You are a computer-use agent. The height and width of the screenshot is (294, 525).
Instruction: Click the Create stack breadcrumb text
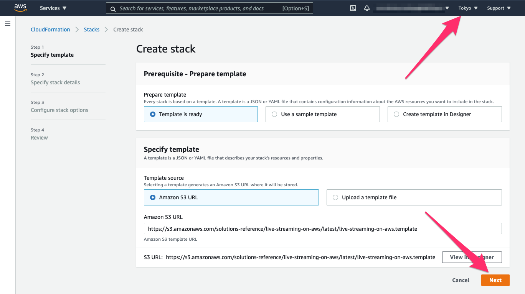click(128, 30)
